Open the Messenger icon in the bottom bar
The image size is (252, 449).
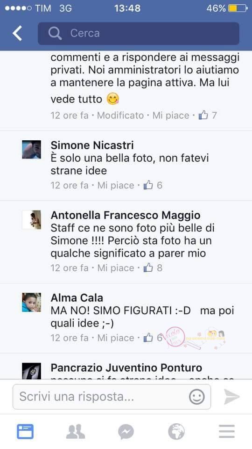click(126, 432)
